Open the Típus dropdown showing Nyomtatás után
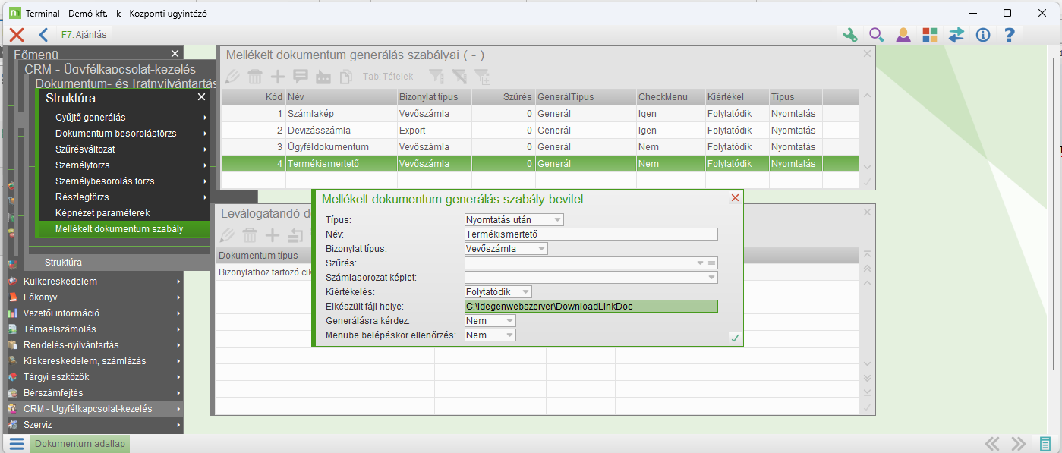The image size is (1062, 453). pos(558,220)
